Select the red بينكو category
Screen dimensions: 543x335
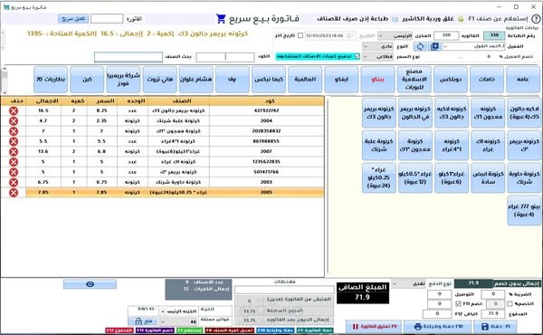click(377, 80)
